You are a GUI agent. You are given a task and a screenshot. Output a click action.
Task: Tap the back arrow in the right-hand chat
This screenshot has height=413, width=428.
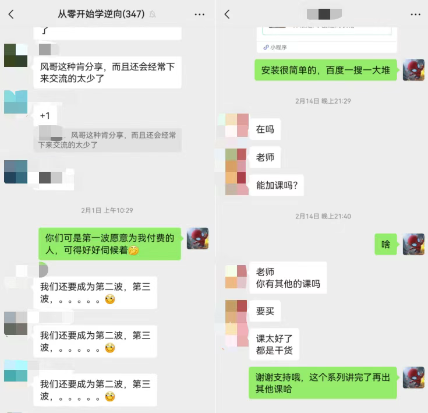pos(227,14)
